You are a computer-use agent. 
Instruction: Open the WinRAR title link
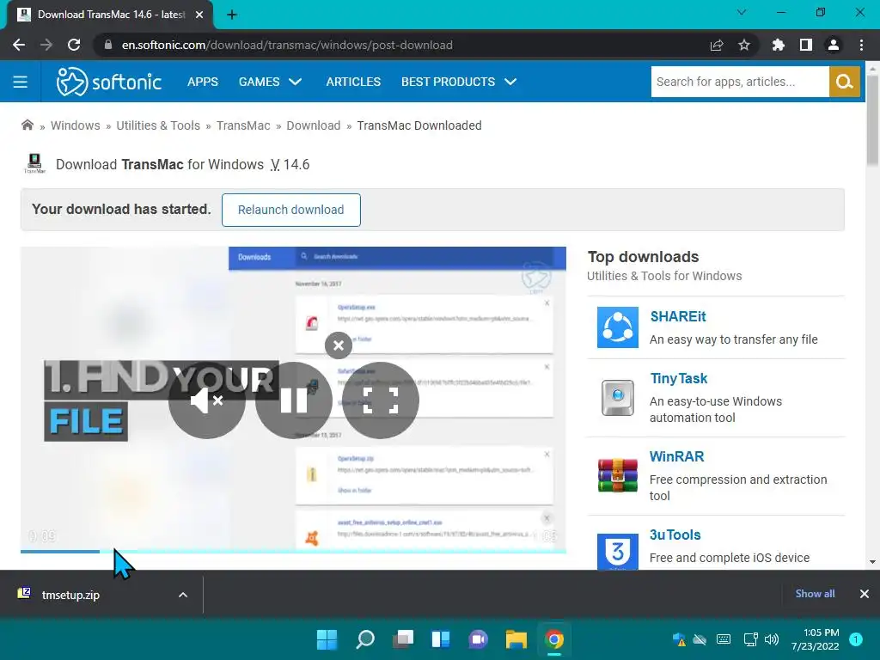[676, 456]
